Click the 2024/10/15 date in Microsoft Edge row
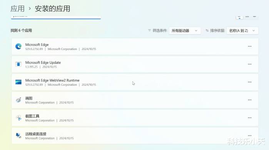 (89, 49)
